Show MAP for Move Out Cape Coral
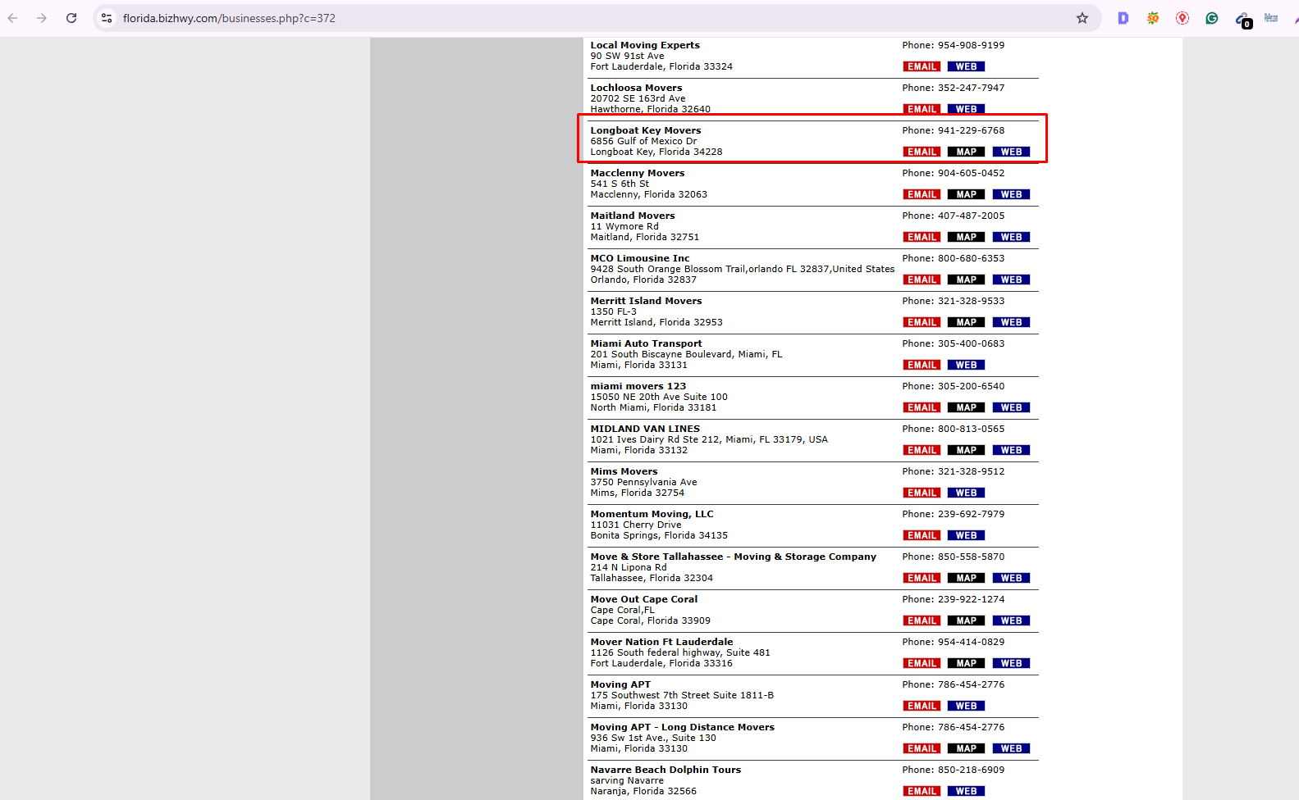 pyautogui.click(x=966, y=621)
